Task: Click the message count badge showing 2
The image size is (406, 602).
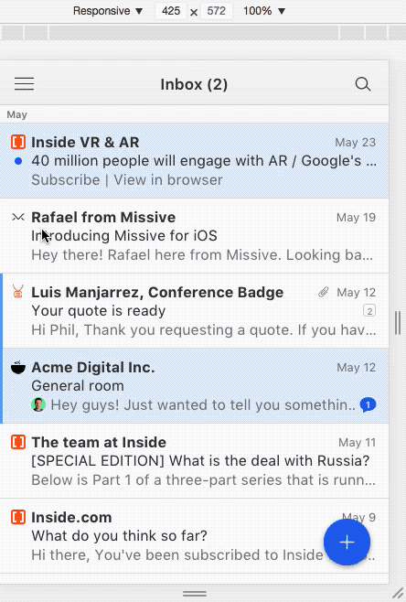Action: (x=369, y=310)
